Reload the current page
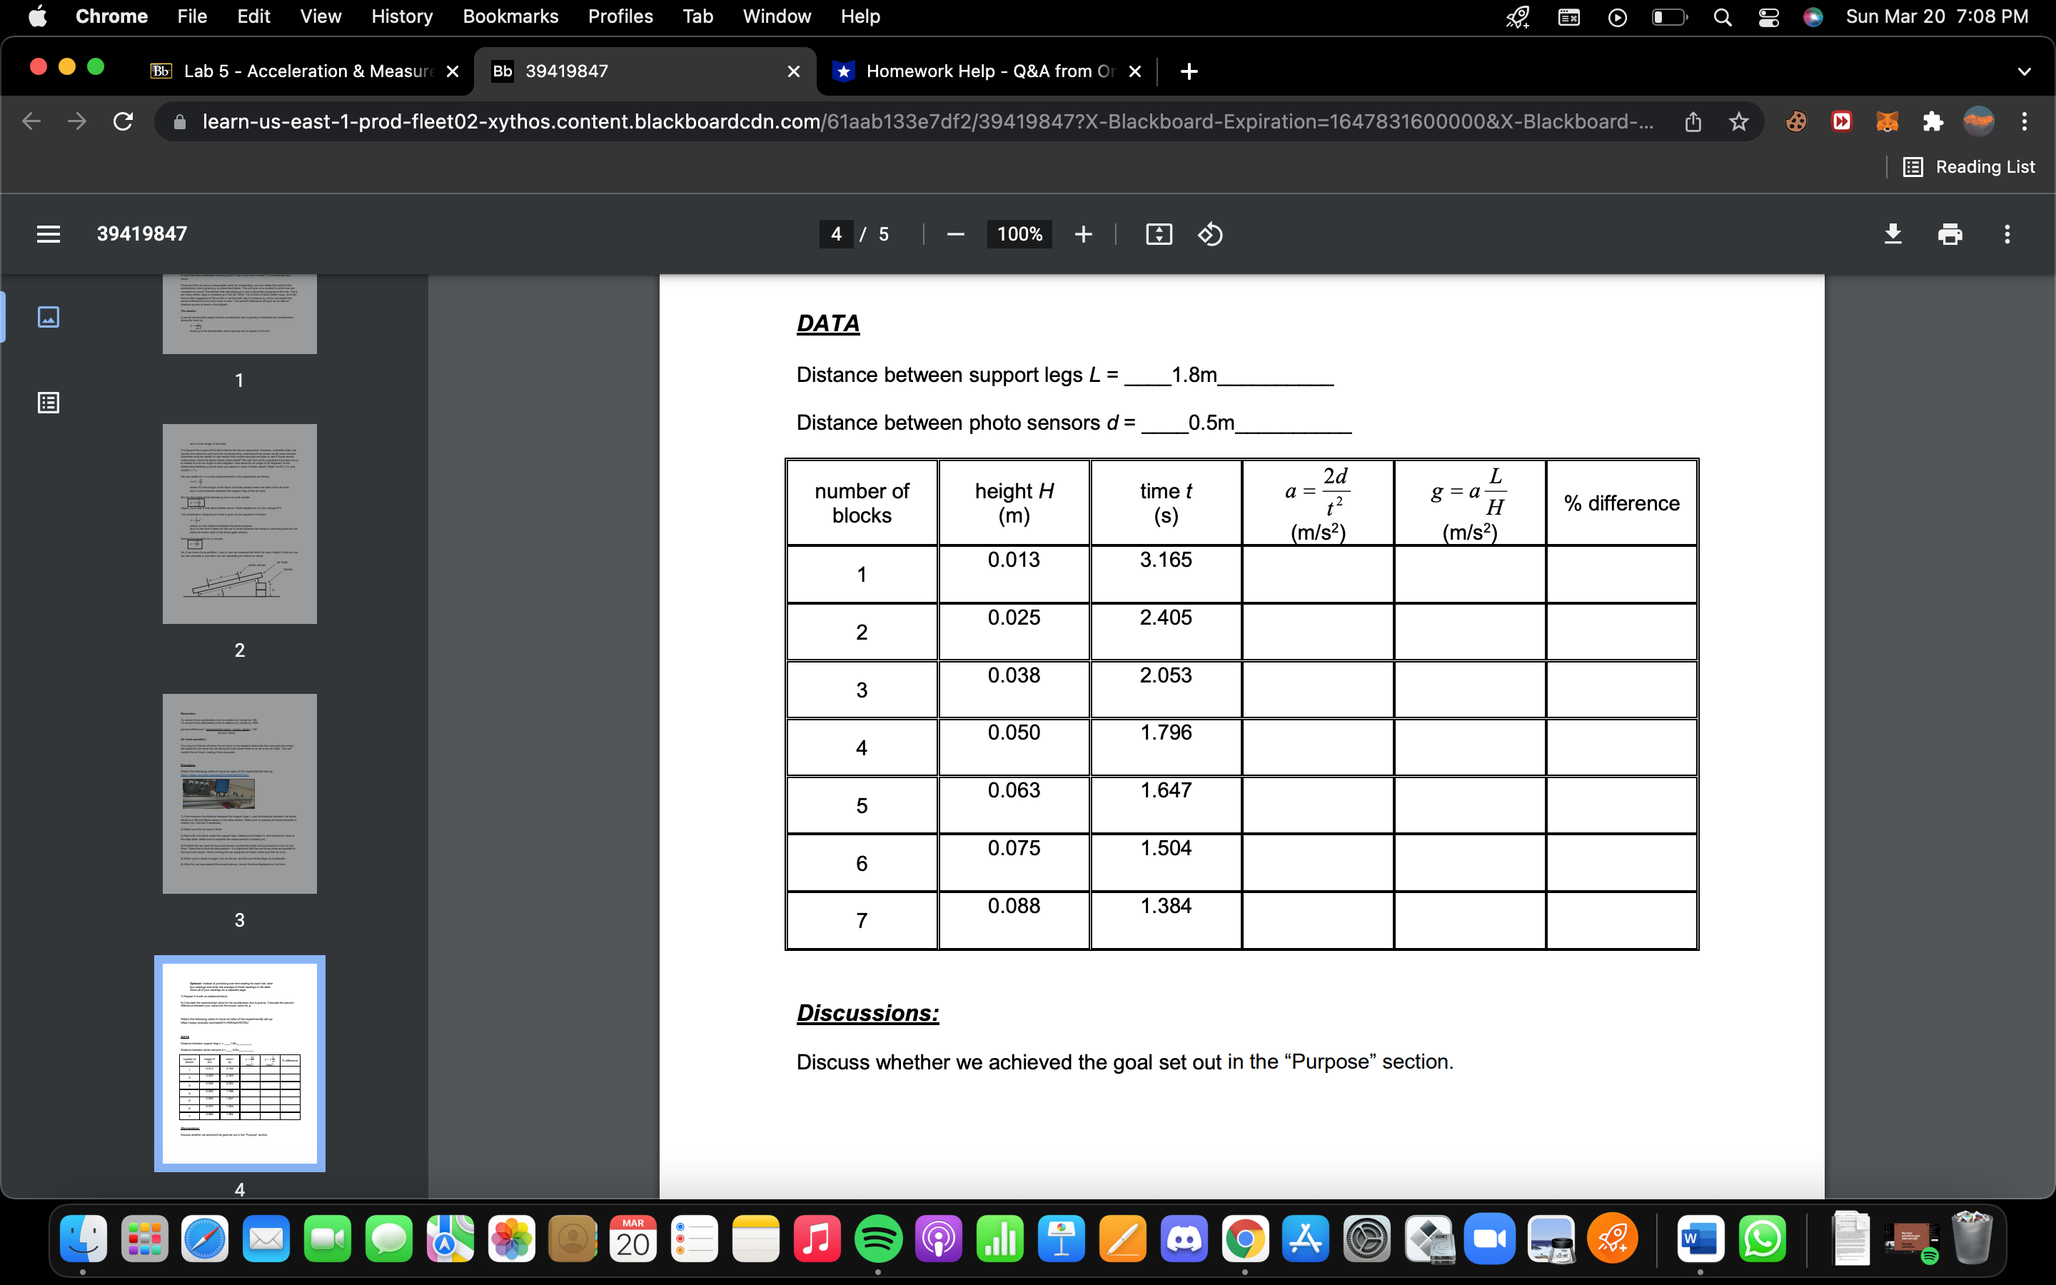The width and height of the screenshot is (2056, 1285). pyautogui.click(x=124, y=121)
